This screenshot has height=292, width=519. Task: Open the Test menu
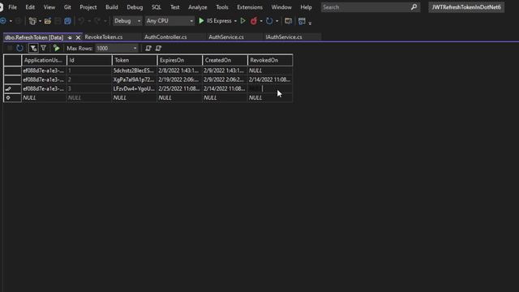(x=175, y=7)
